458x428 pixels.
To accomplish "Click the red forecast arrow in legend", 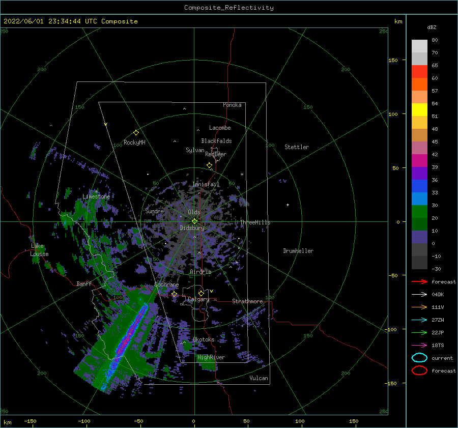I will [x=419, y=281].
